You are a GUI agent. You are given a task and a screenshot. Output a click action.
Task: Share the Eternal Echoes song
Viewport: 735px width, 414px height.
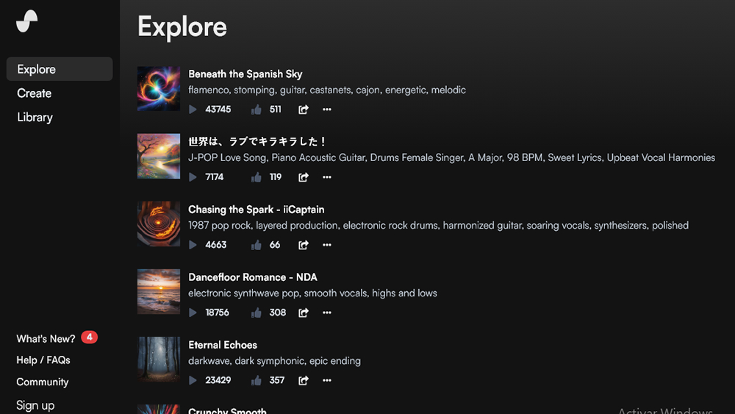coord(303,380)
